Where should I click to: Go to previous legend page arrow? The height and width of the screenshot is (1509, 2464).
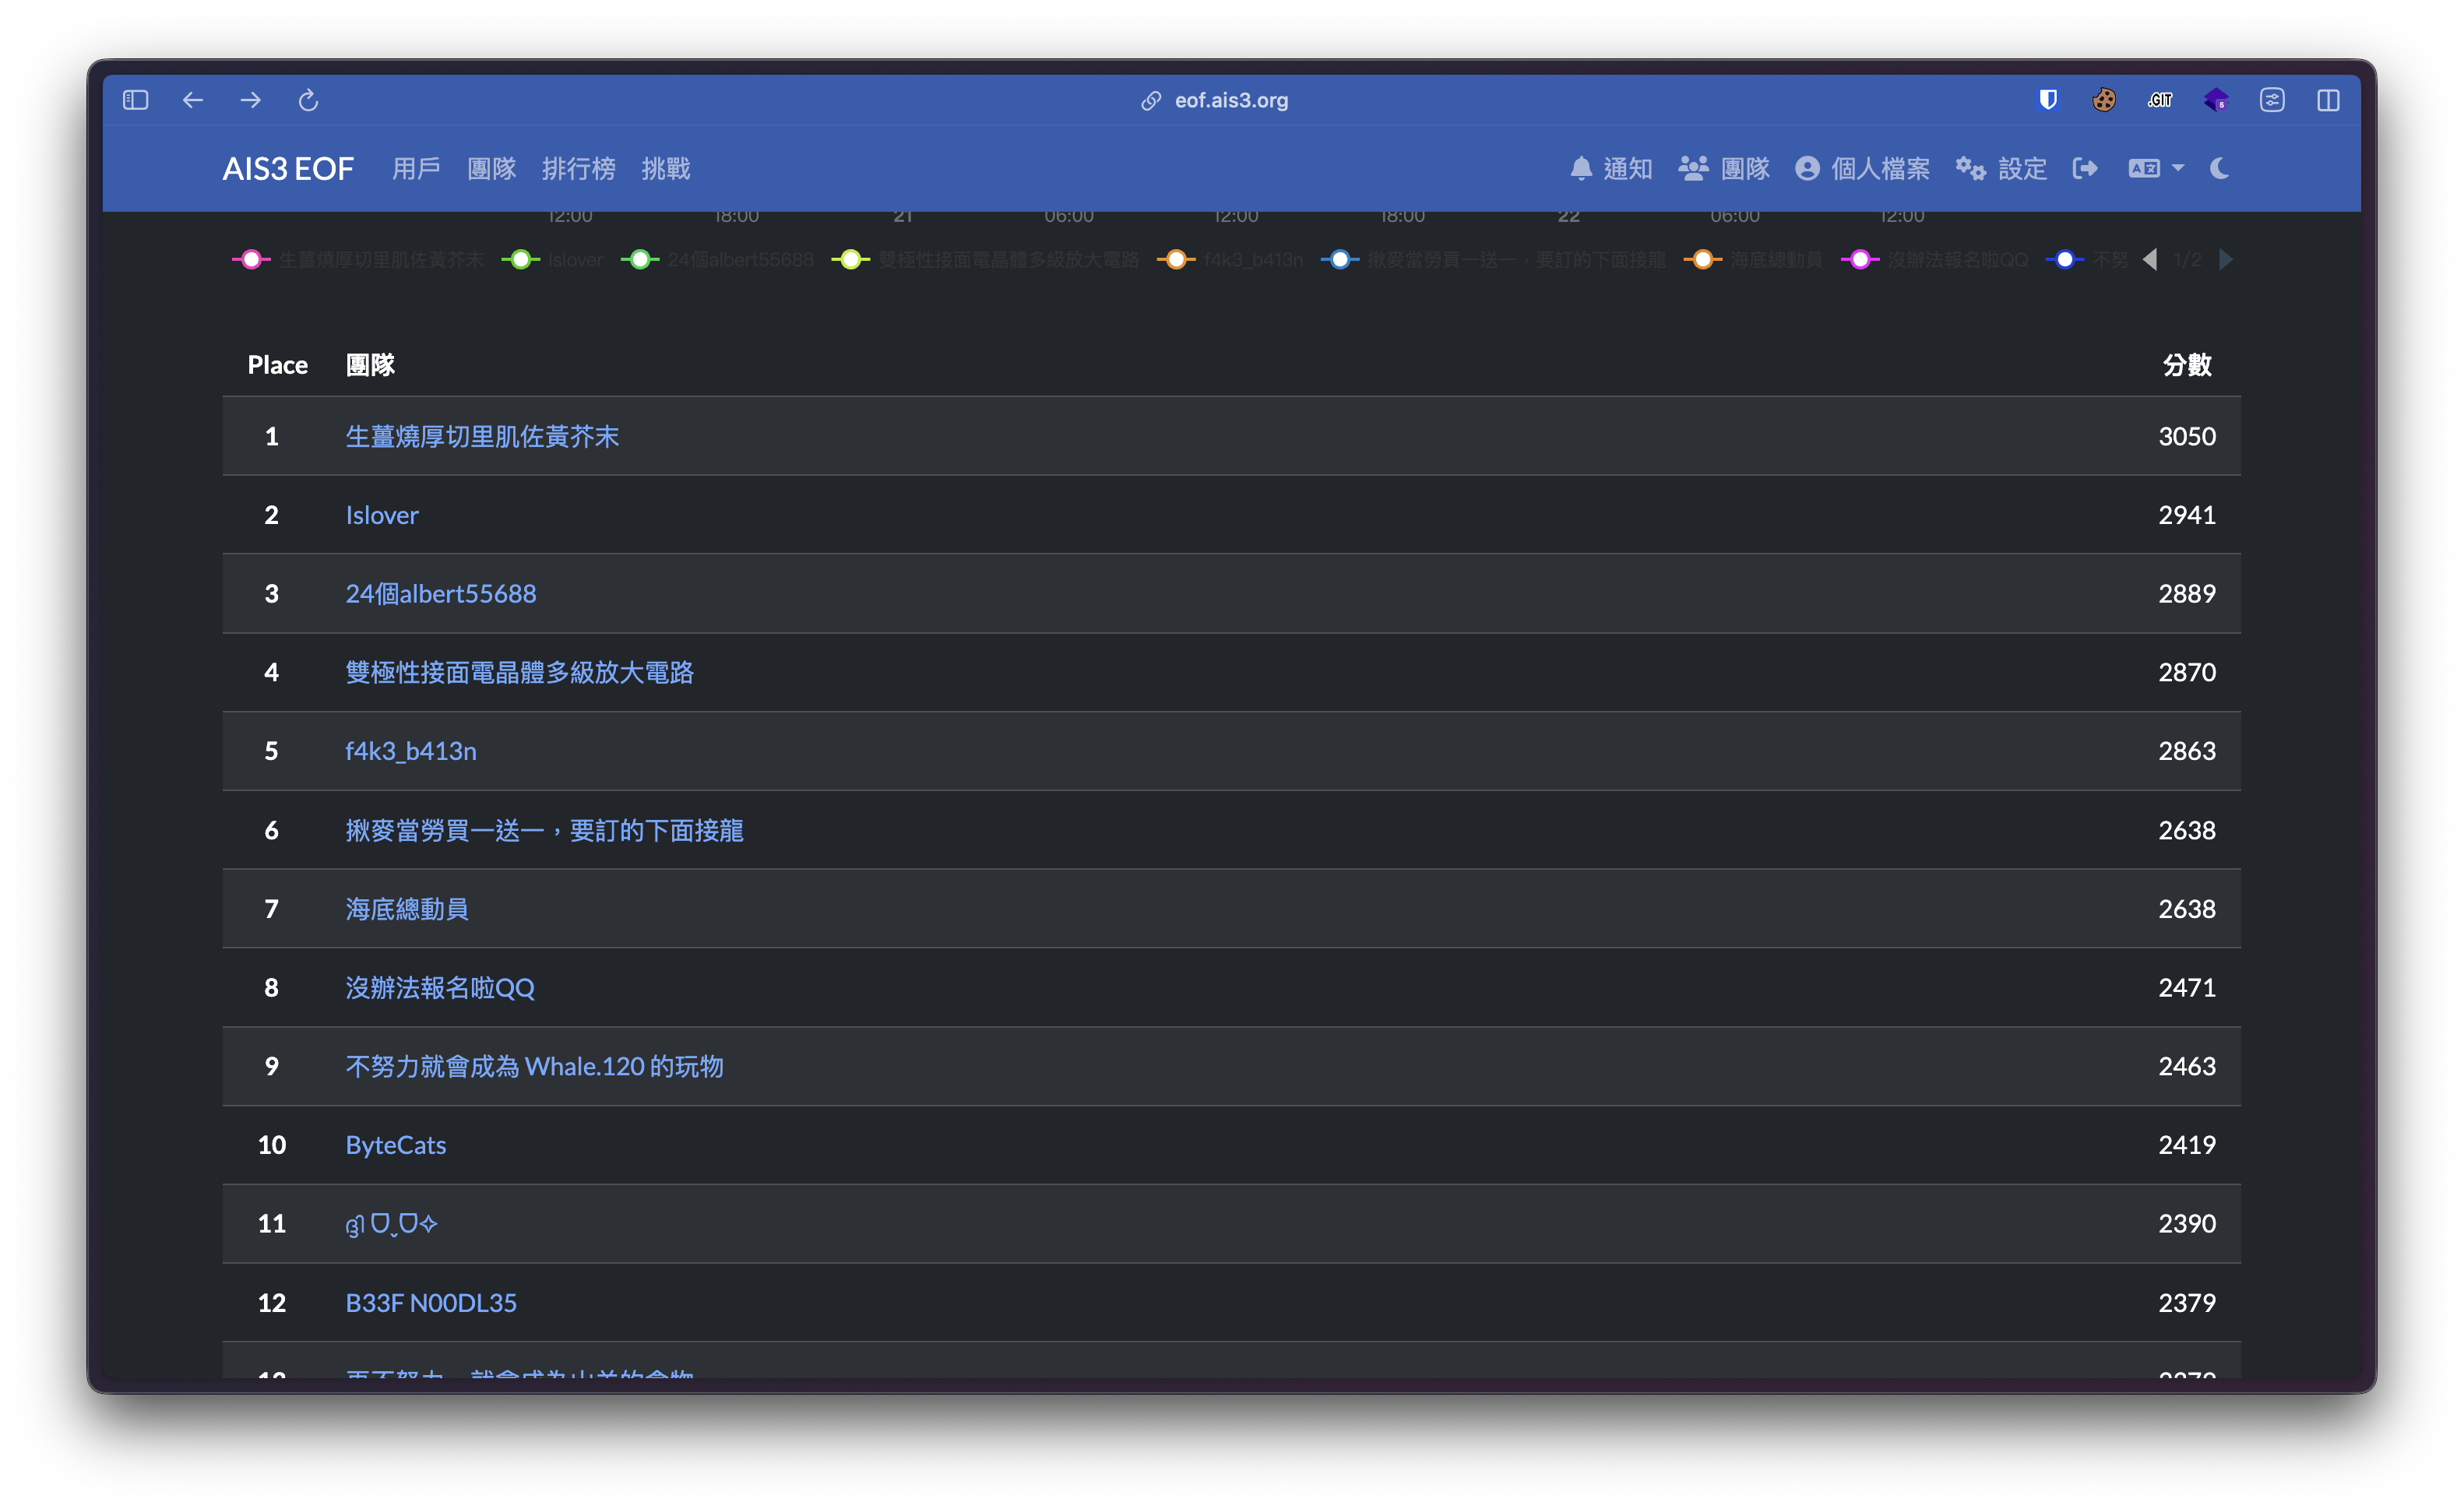point(2150,260)
